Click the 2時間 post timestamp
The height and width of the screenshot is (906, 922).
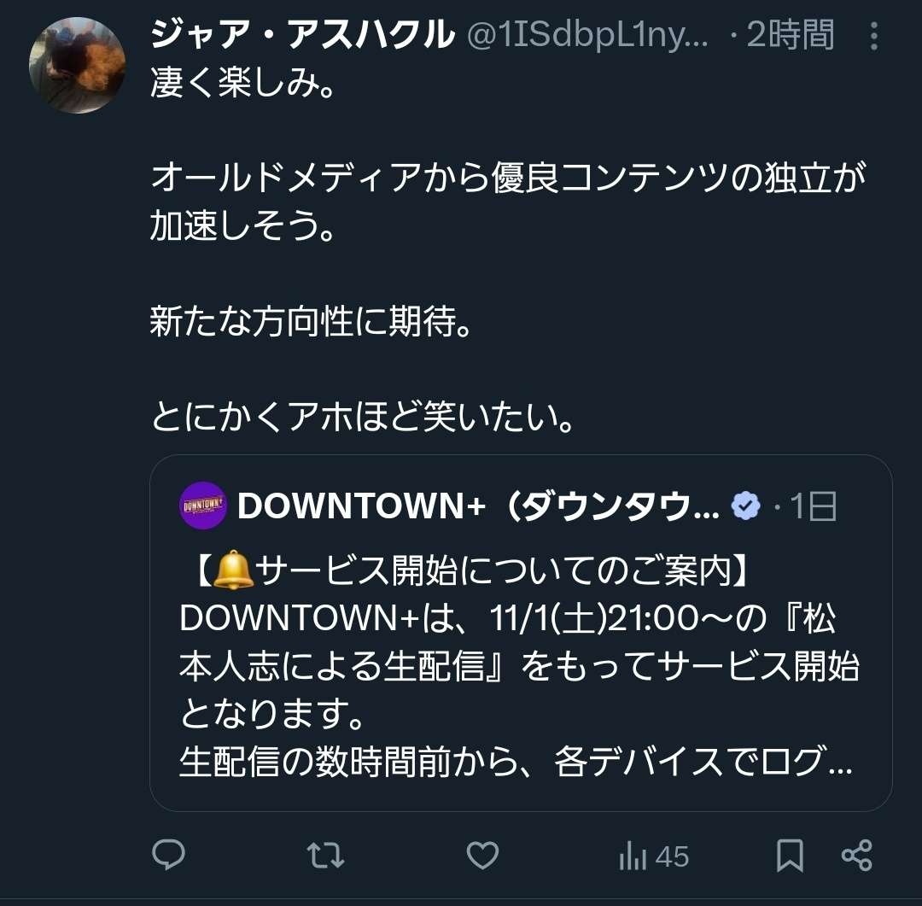coord(791,36)
